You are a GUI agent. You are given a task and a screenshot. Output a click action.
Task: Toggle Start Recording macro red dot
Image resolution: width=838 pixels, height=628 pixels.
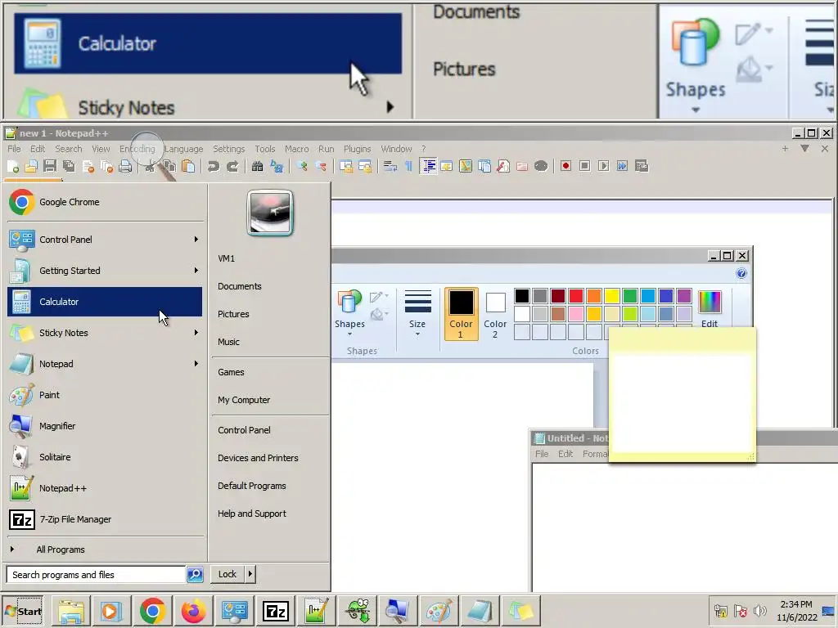[x=565, y=166]
